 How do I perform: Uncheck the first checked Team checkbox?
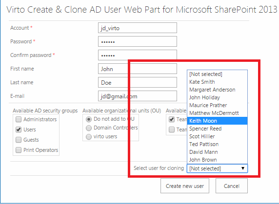(172, 119)
